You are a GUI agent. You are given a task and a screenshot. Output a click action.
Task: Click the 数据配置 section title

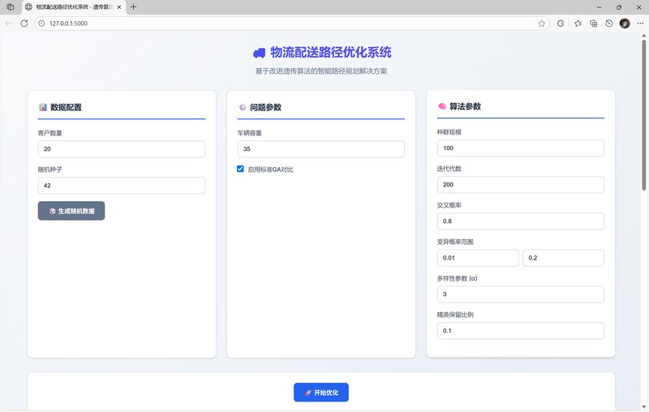tap(66, 107)
